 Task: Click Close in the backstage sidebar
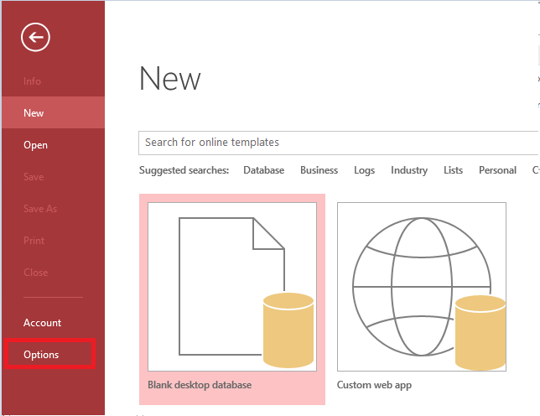point(36,273)
